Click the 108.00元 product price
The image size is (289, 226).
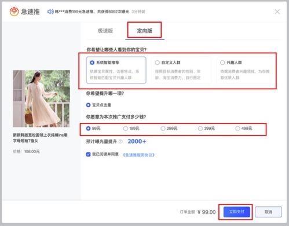coord(32,151)
